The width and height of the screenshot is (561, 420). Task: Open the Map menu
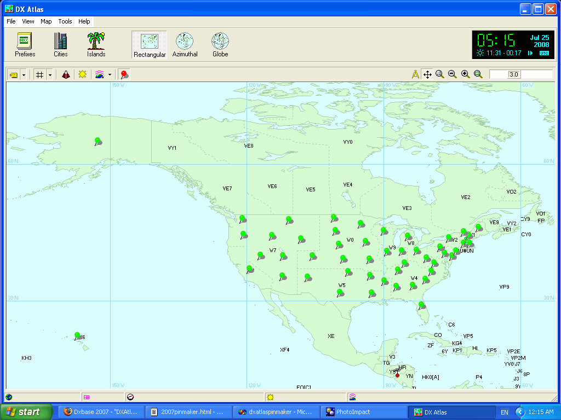point(46,21)
